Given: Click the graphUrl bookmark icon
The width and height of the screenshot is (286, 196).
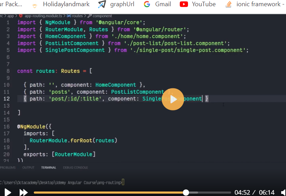Looking at the screenshot, I should 102,4.
